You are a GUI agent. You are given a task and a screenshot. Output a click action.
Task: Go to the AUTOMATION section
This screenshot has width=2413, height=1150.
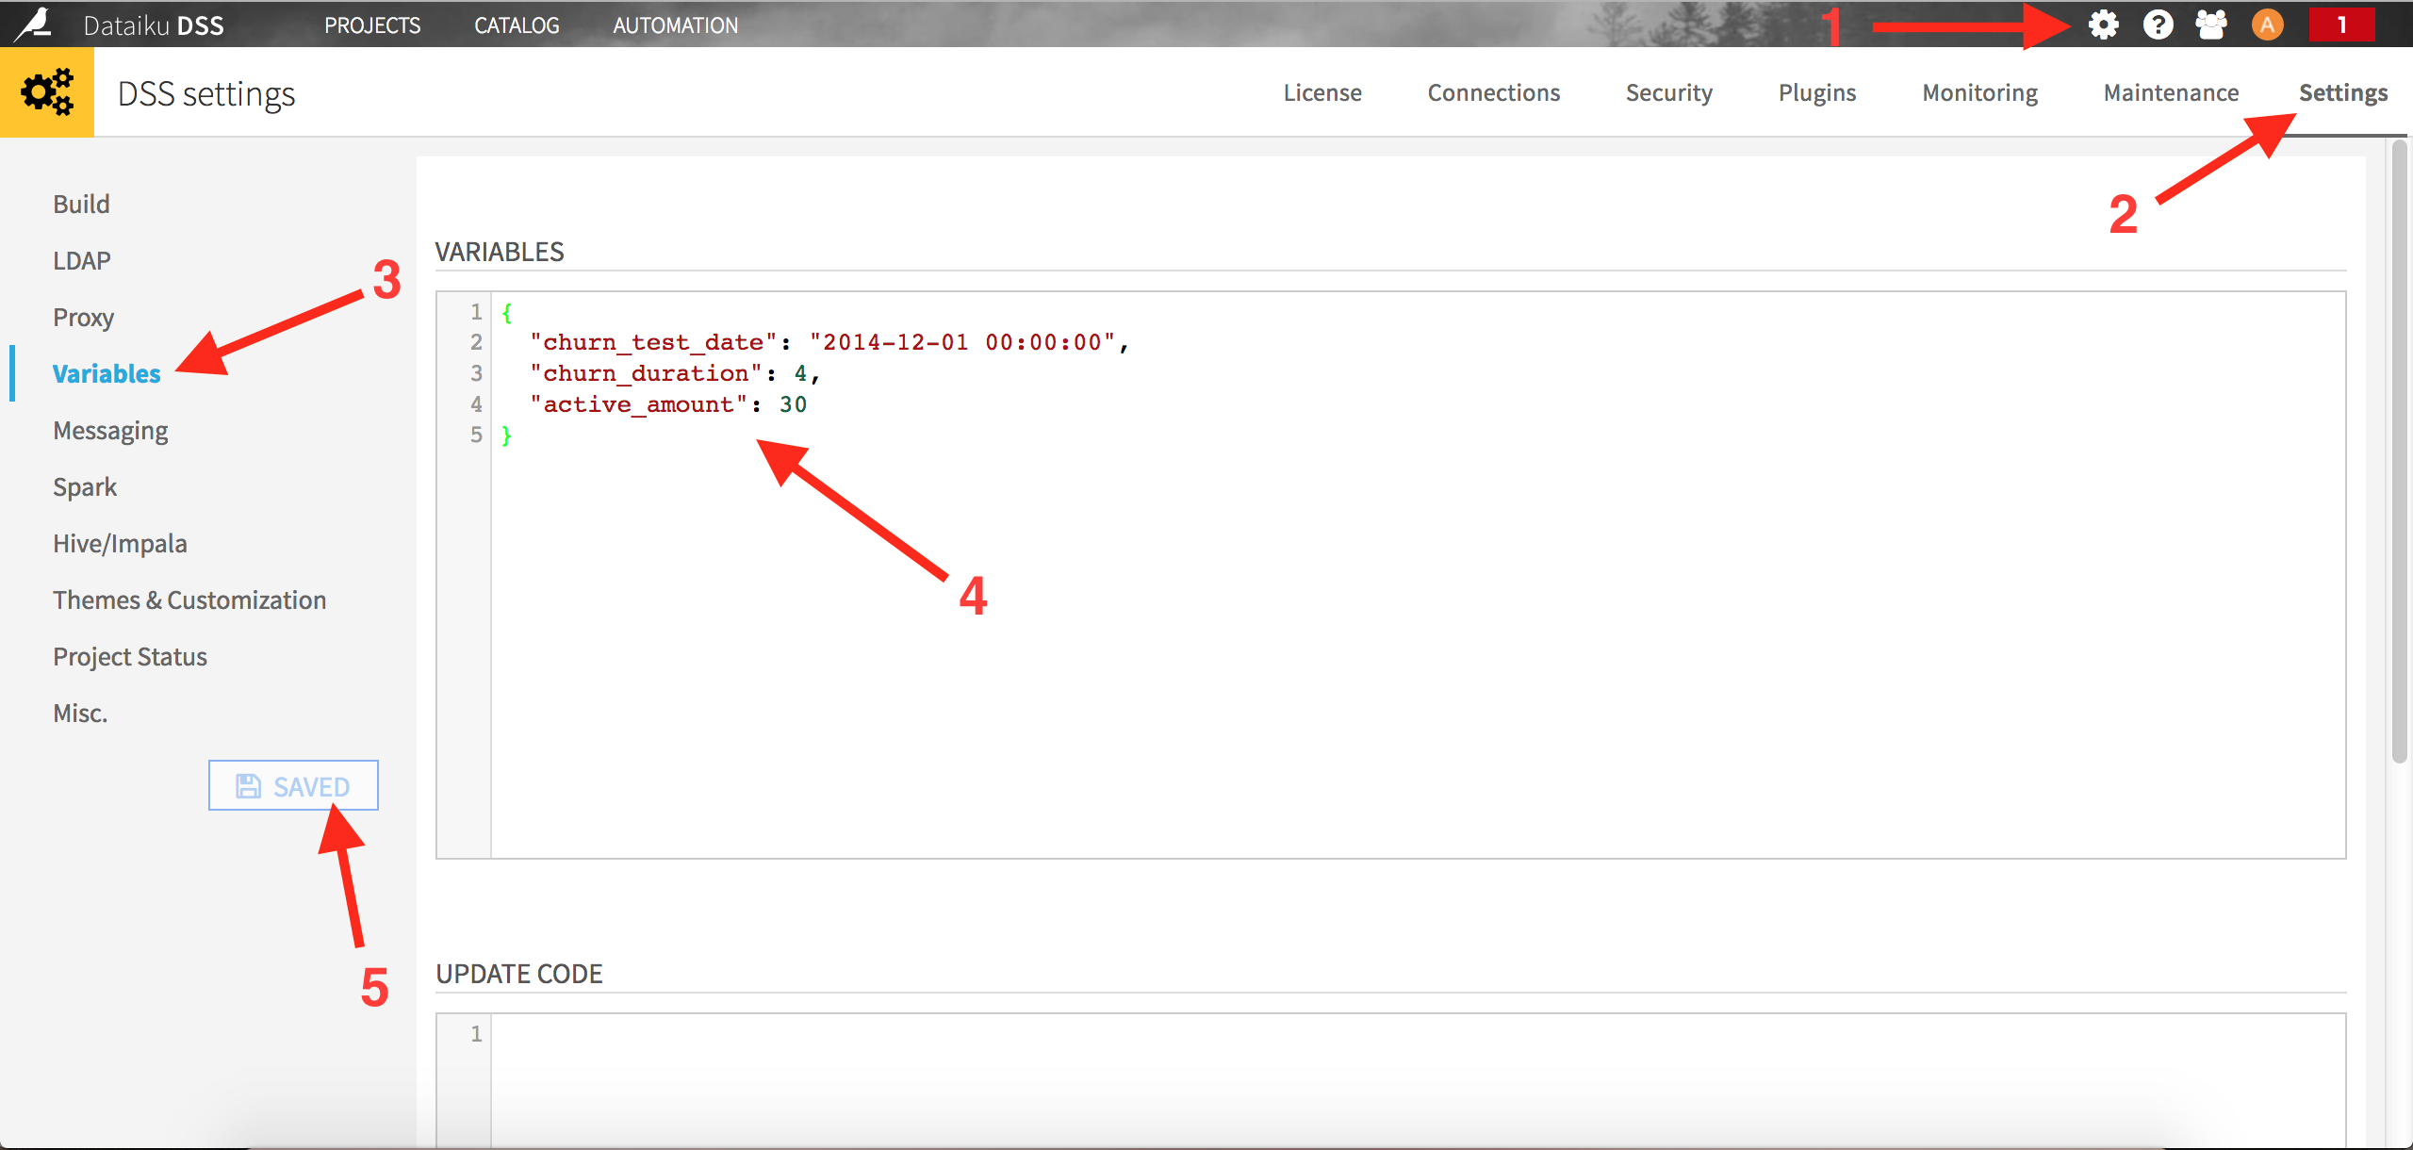(675, 25)
